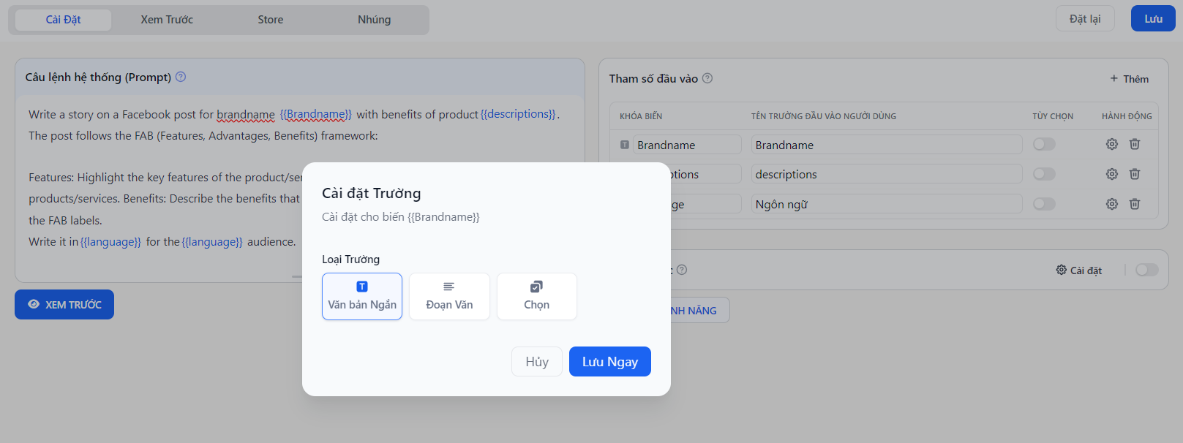Screen dimensions: 1183x443
Task: Open the Store tab
Action: pos(270,20)
